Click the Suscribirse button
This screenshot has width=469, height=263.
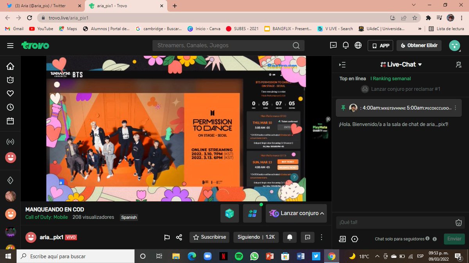(209, 237)
